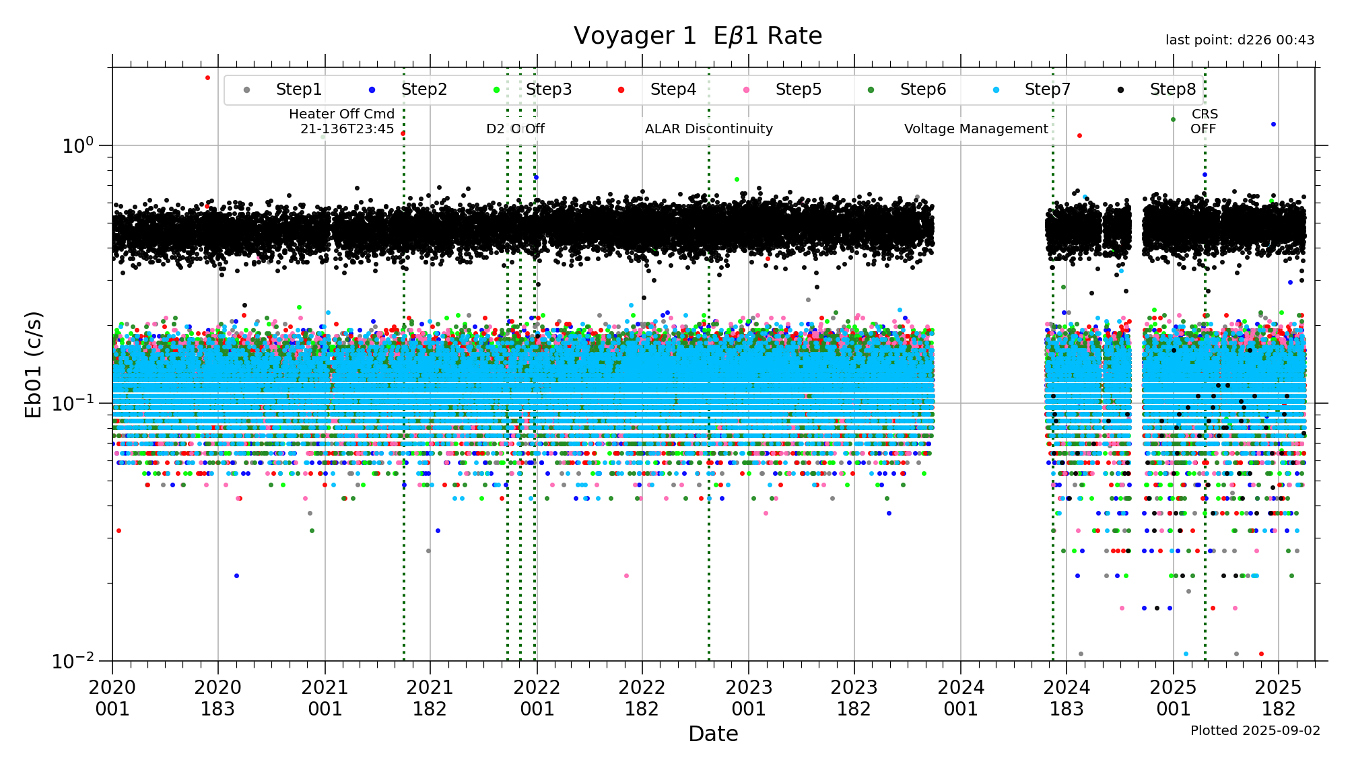Click the D2 Off annotation label
Screen dimensions: 1352x770
pos(515,129)
